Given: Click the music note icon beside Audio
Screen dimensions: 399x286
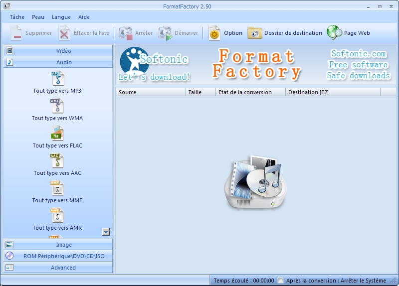Looking at the screenshot, I should [9, 62].
